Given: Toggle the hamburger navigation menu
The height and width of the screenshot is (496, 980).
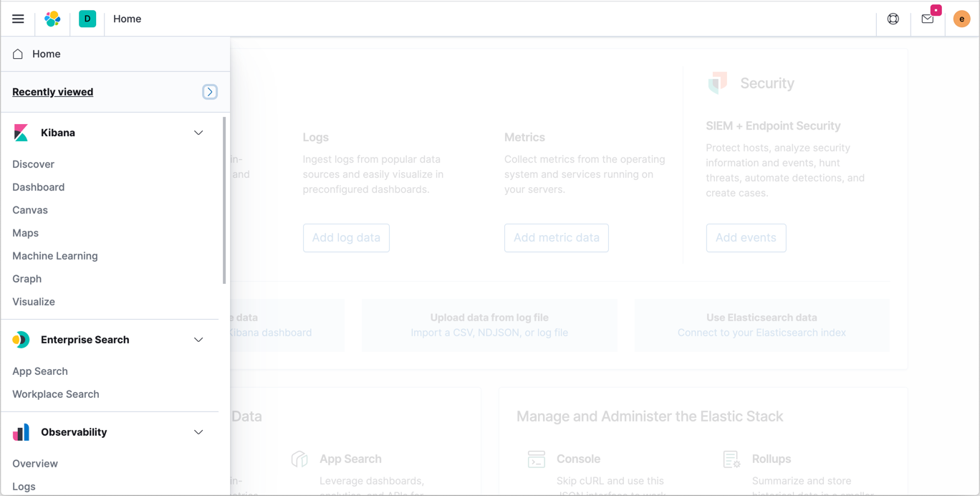Looking at the screenshot, I should click(18, 19).
